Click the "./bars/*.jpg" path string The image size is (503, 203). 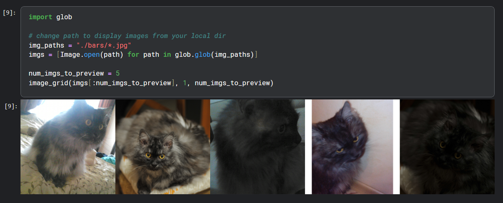[x=104, y=46]
